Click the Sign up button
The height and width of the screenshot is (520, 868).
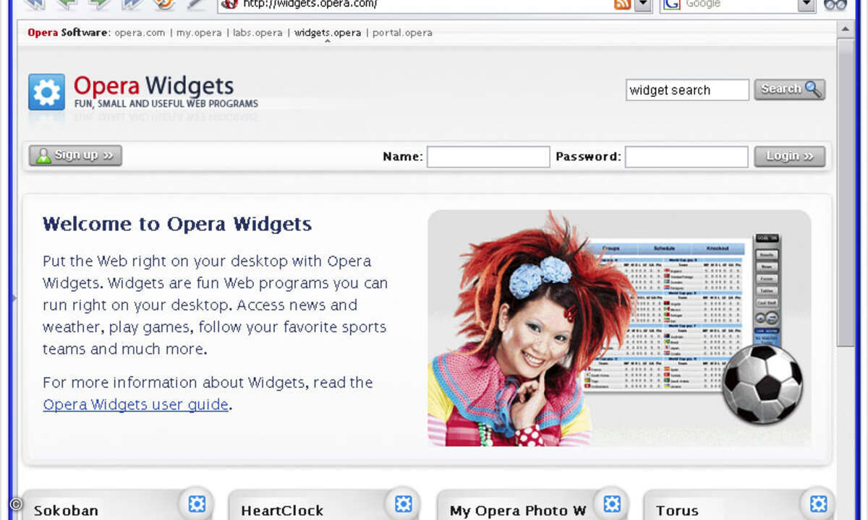[75, 155]
